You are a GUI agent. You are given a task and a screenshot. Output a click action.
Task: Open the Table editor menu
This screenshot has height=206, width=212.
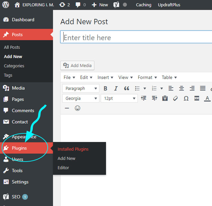click(x=169, y=77)
